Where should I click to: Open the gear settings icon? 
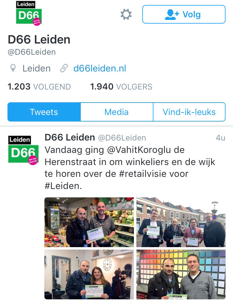(126, 14)
